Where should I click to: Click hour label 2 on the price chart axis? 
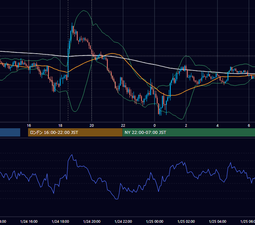186,125
